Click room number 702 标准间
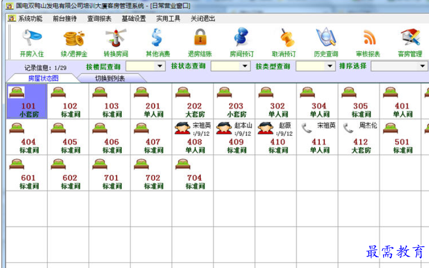The width and height of the screenshot is (429, 268). click(153, 178)
